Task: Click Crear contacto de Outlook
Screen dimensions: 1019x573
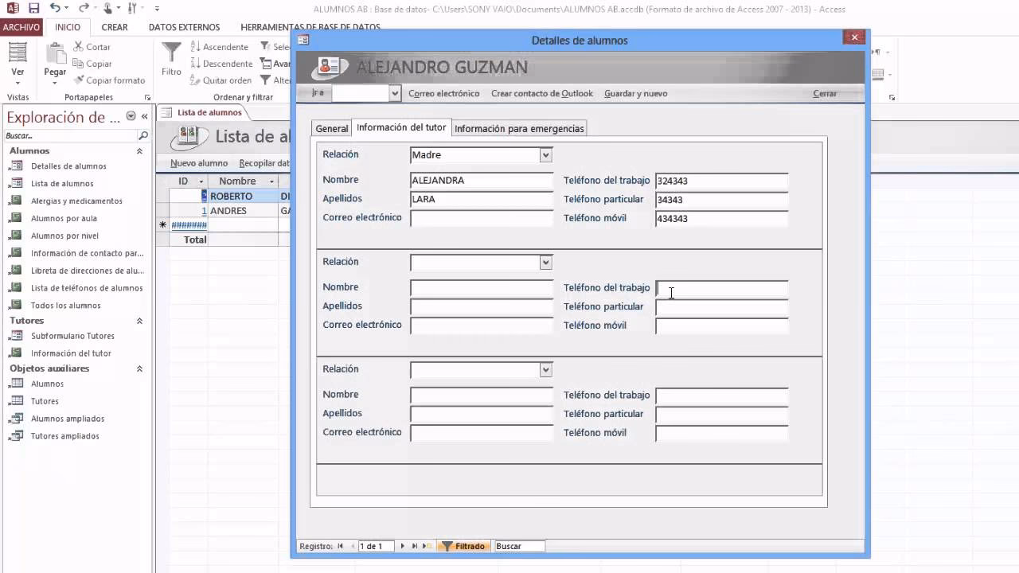Action: tap(542, 93)
